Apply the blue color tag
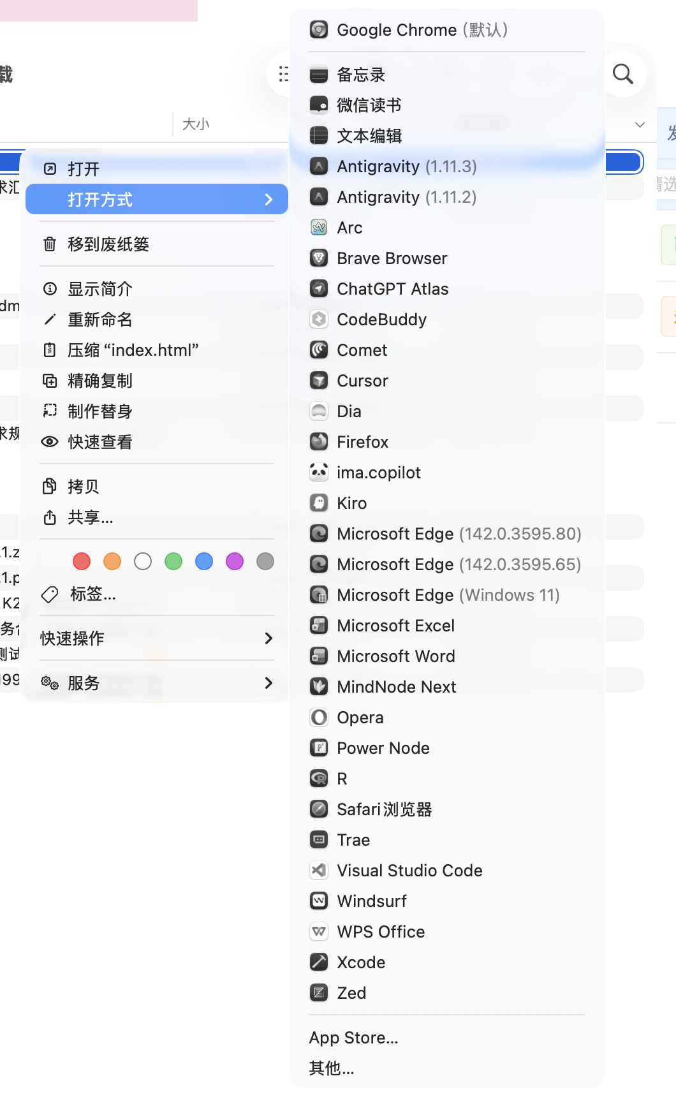Viewport: 676px width, 1097px height. pyautogui.click(x=204, y=561)
